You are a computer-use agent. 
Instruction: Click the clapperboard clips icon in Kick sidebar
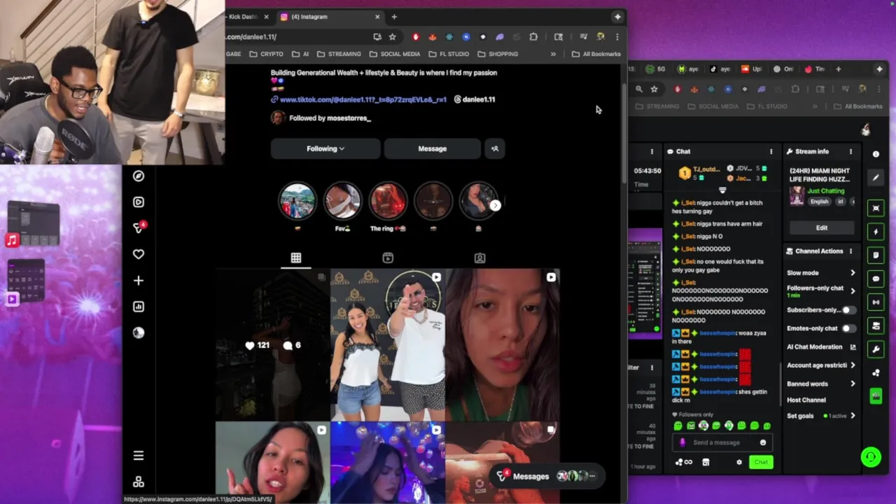(876, 396)
